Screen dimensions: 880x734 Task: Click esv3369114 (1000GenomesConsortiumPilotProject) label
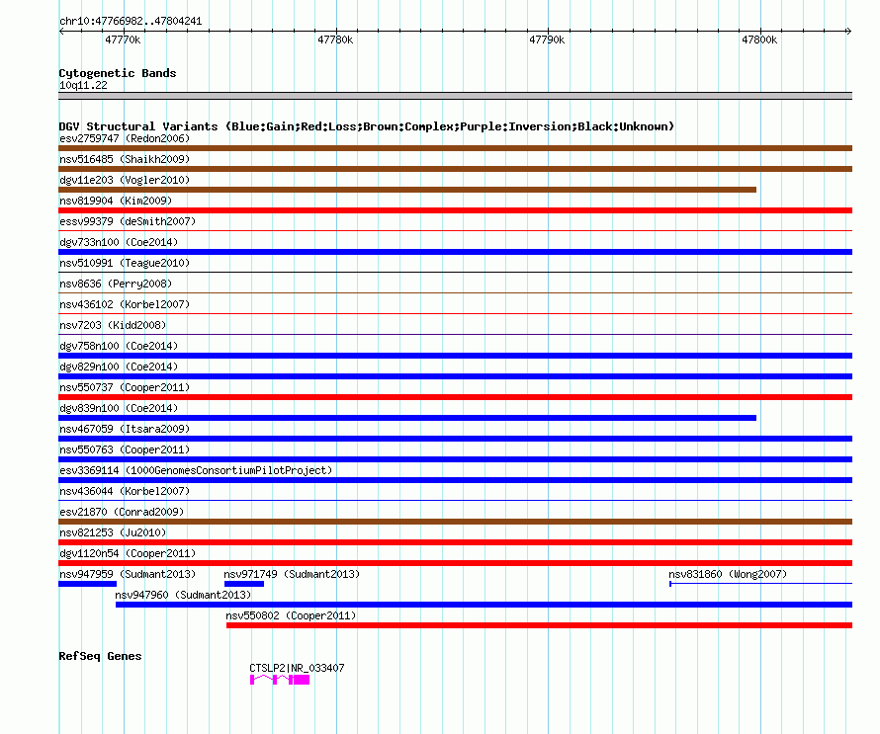(196, 470)
